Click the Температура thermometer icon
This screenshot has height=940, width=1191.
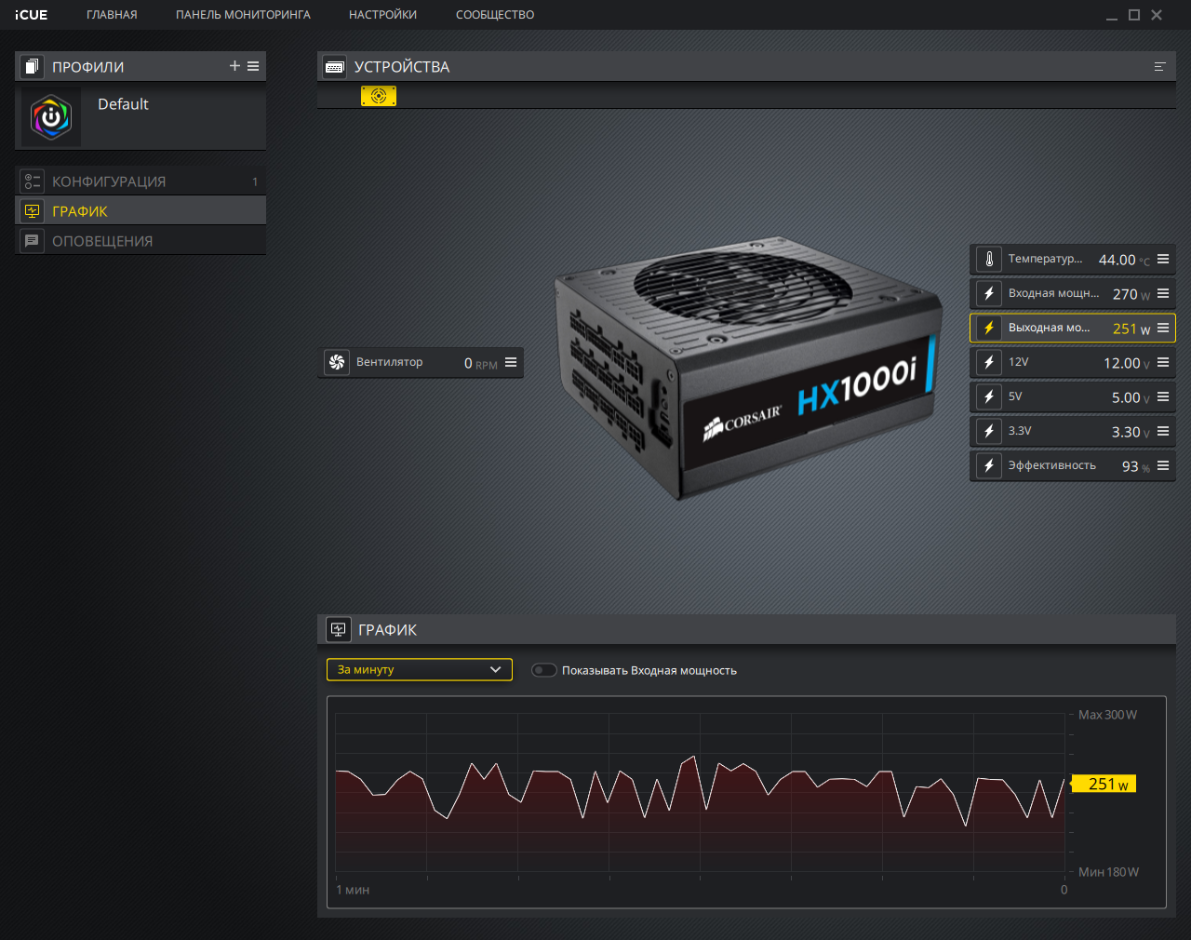989,259
